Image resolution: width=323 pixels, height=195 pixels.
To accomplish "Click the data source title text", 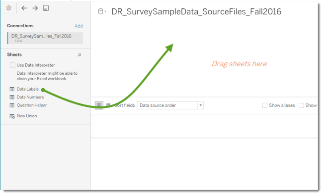I will [196, 12].
